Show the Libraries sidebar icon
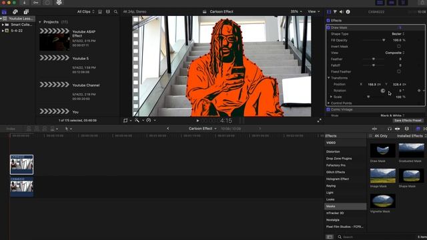This screenshot has width=427, height=240. click(x=4, y=12)
